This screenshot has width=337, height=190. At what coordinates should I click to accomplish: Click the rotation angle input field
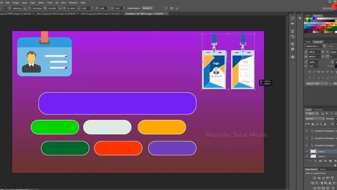[85, 8]
